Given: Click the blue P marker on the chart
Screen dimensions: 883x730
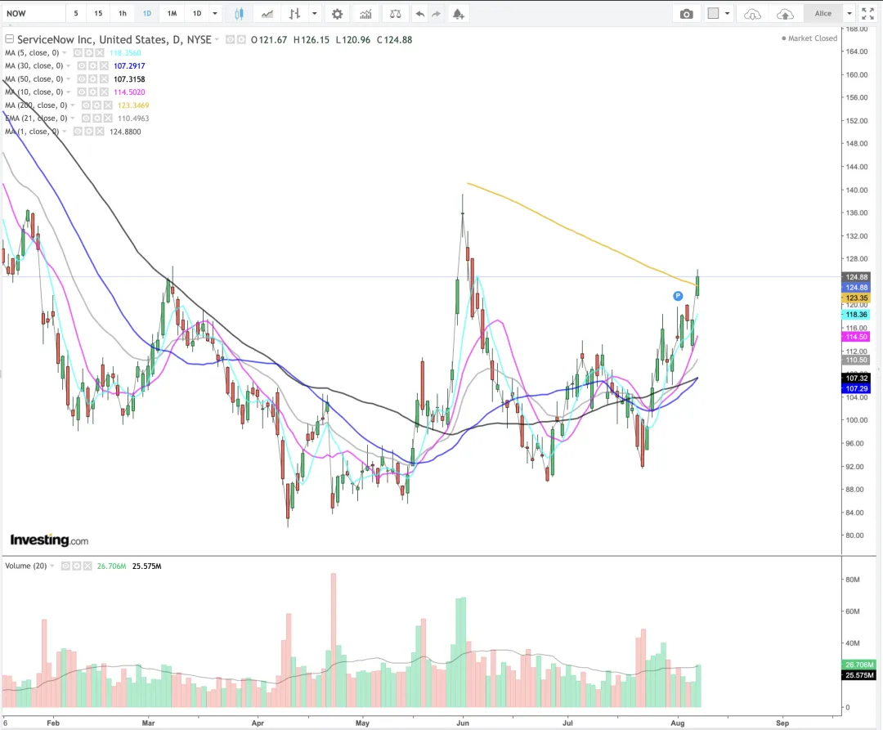Looking at the screenshot, I should click(678, 296).
